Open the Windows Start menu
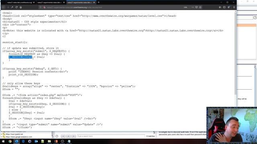This screenshot has height=144, width=257. tap(3, 141)
